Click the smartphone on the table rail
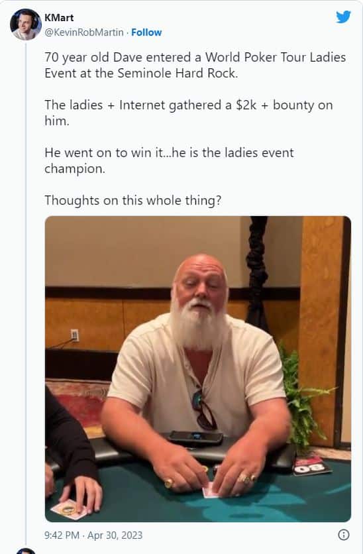The height and width of the screenshot is (554, 363). [x=195, y=438]
